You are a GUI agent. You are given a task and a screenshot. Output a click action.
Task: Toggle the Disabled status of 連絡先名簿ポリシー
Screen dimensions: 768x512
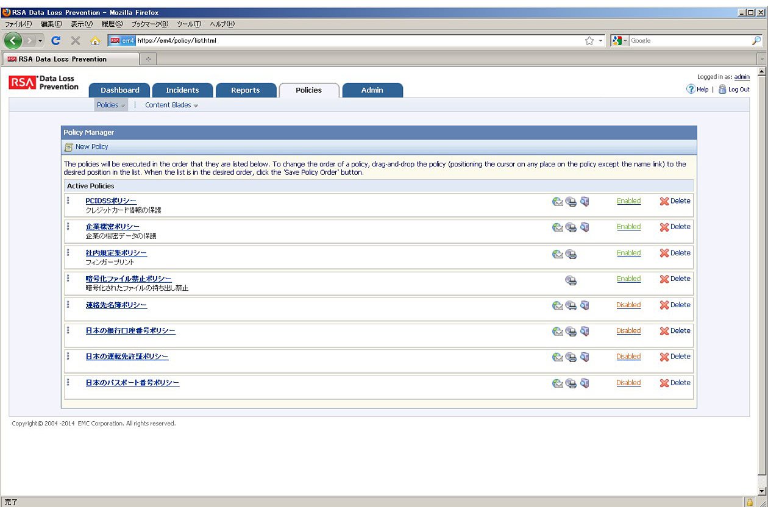pos(628,305)
